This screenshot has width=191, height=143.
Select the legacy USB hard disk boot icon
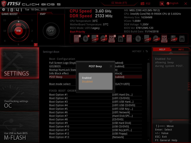click(x=147, y=39)
